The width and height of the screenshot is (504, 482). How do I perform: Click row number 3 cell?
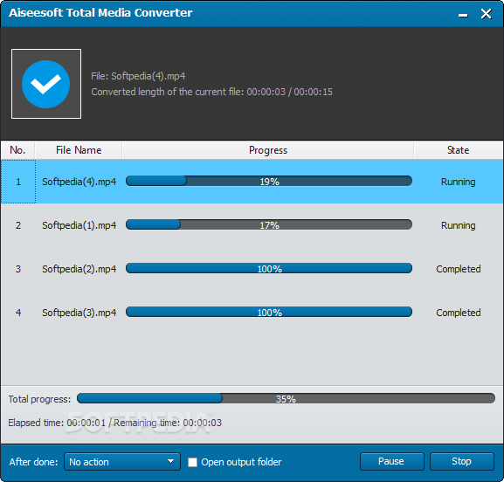click(x=18, y=269)
